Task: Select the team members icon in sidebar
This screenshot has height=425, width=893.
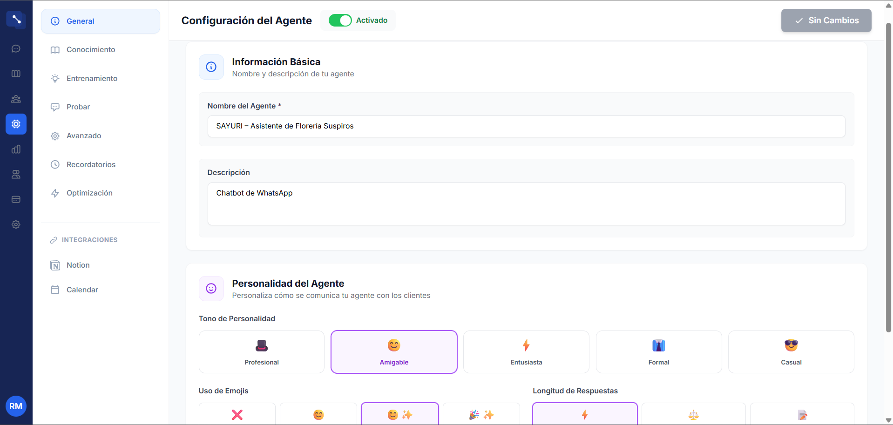Action: coord(16,99)
